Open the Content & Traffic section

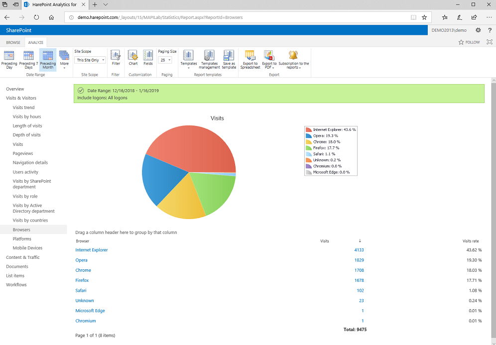pos(23,257)
